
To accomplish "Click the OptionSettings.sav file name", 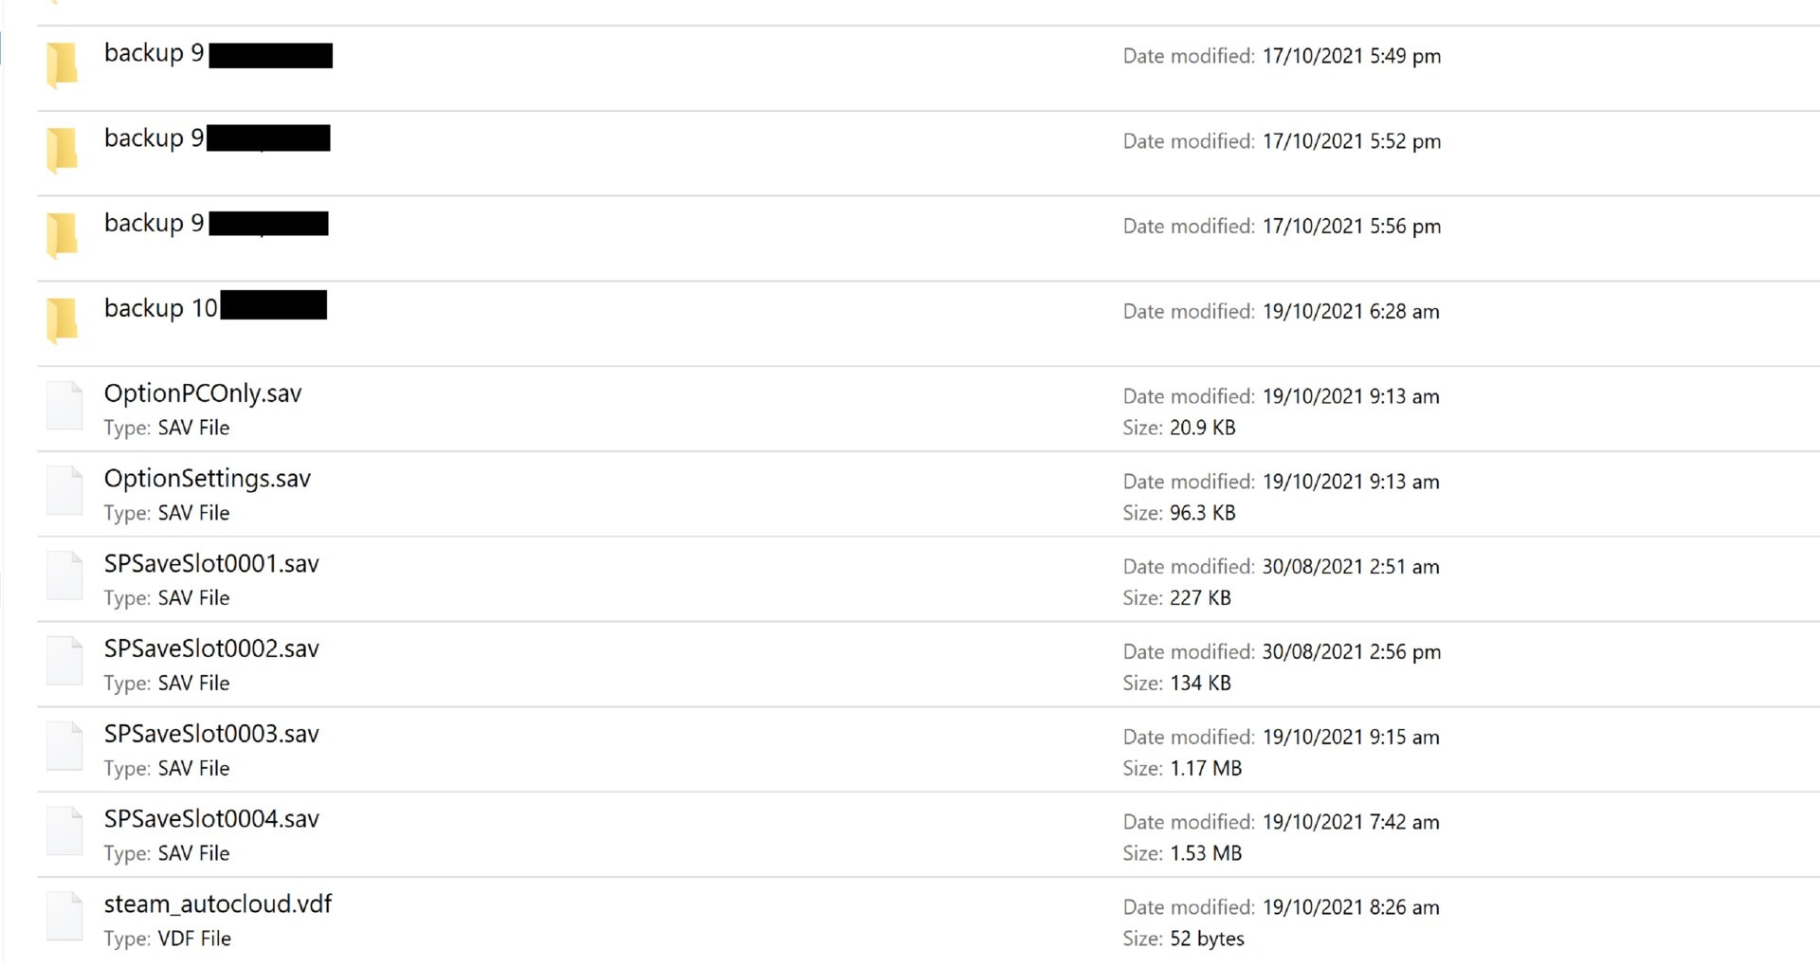I will tap(208, 479).
